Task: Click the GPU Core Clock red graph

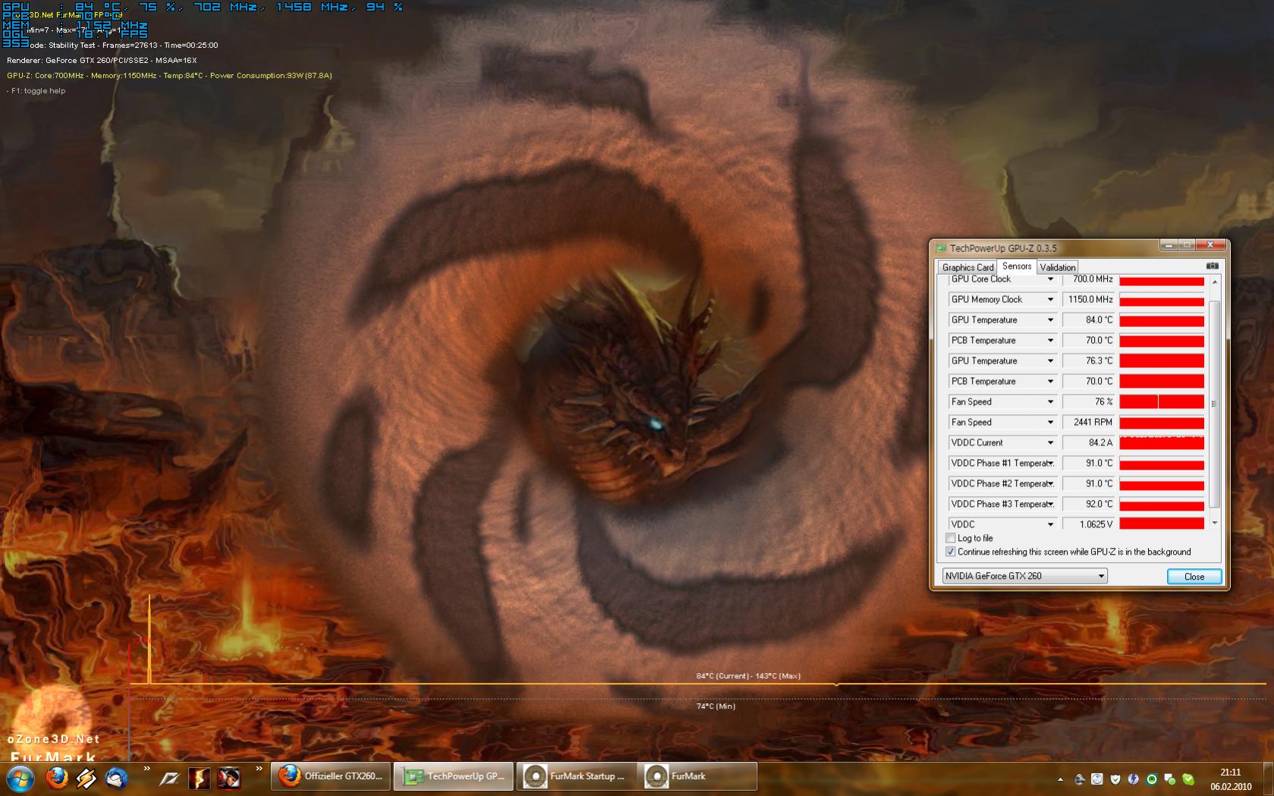Action: pos(1162,281)
